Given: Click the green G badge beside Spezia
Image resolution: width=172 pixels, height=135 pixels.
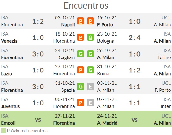Looking at the screenshot, I should pos(81,86).
